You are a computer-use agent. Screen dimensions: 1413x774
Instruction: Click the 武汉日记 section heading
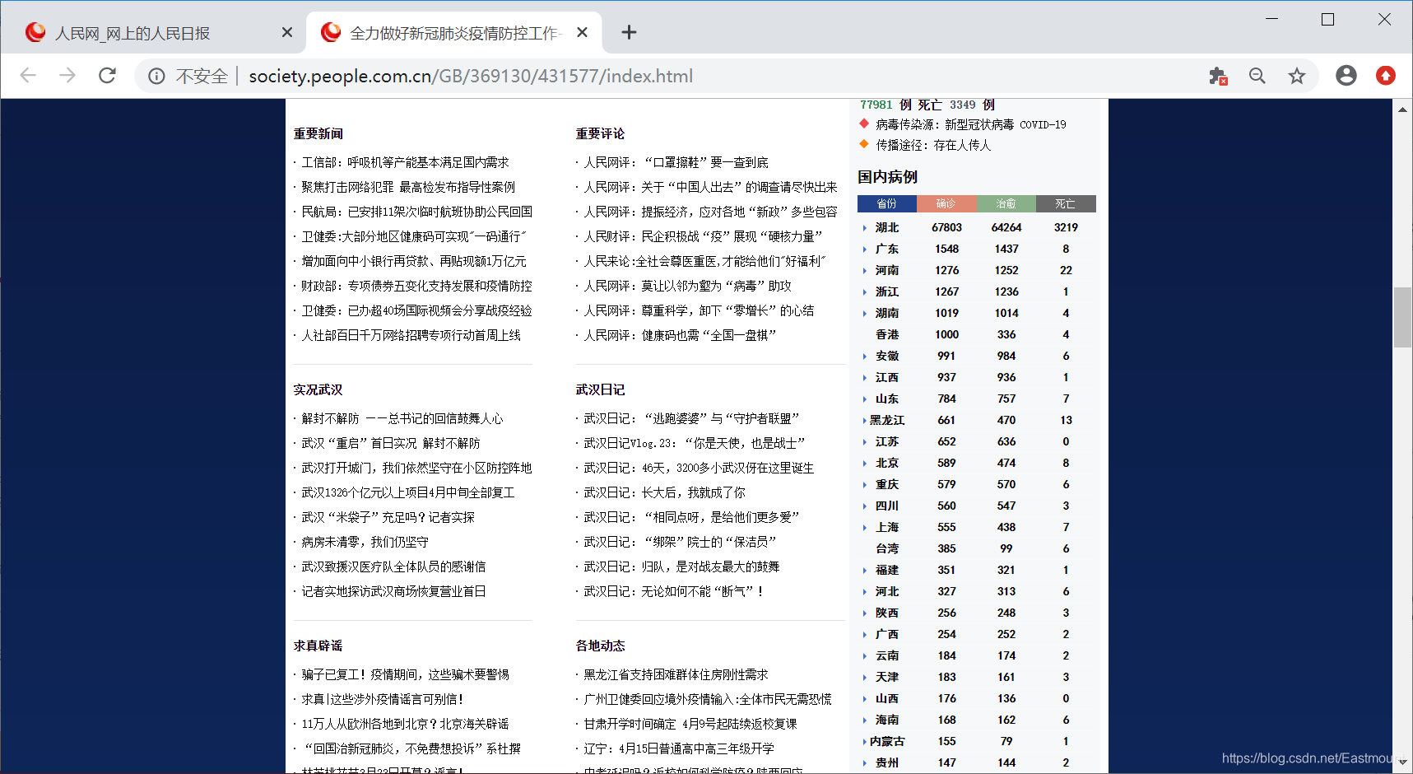click(x=600, y=390)
